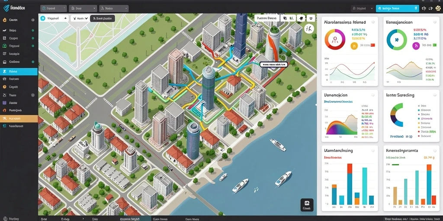This screenshot has width=443, height=221.
Task: Select the orange home icon in the left sidebar
Action: (x=4, y=110)
